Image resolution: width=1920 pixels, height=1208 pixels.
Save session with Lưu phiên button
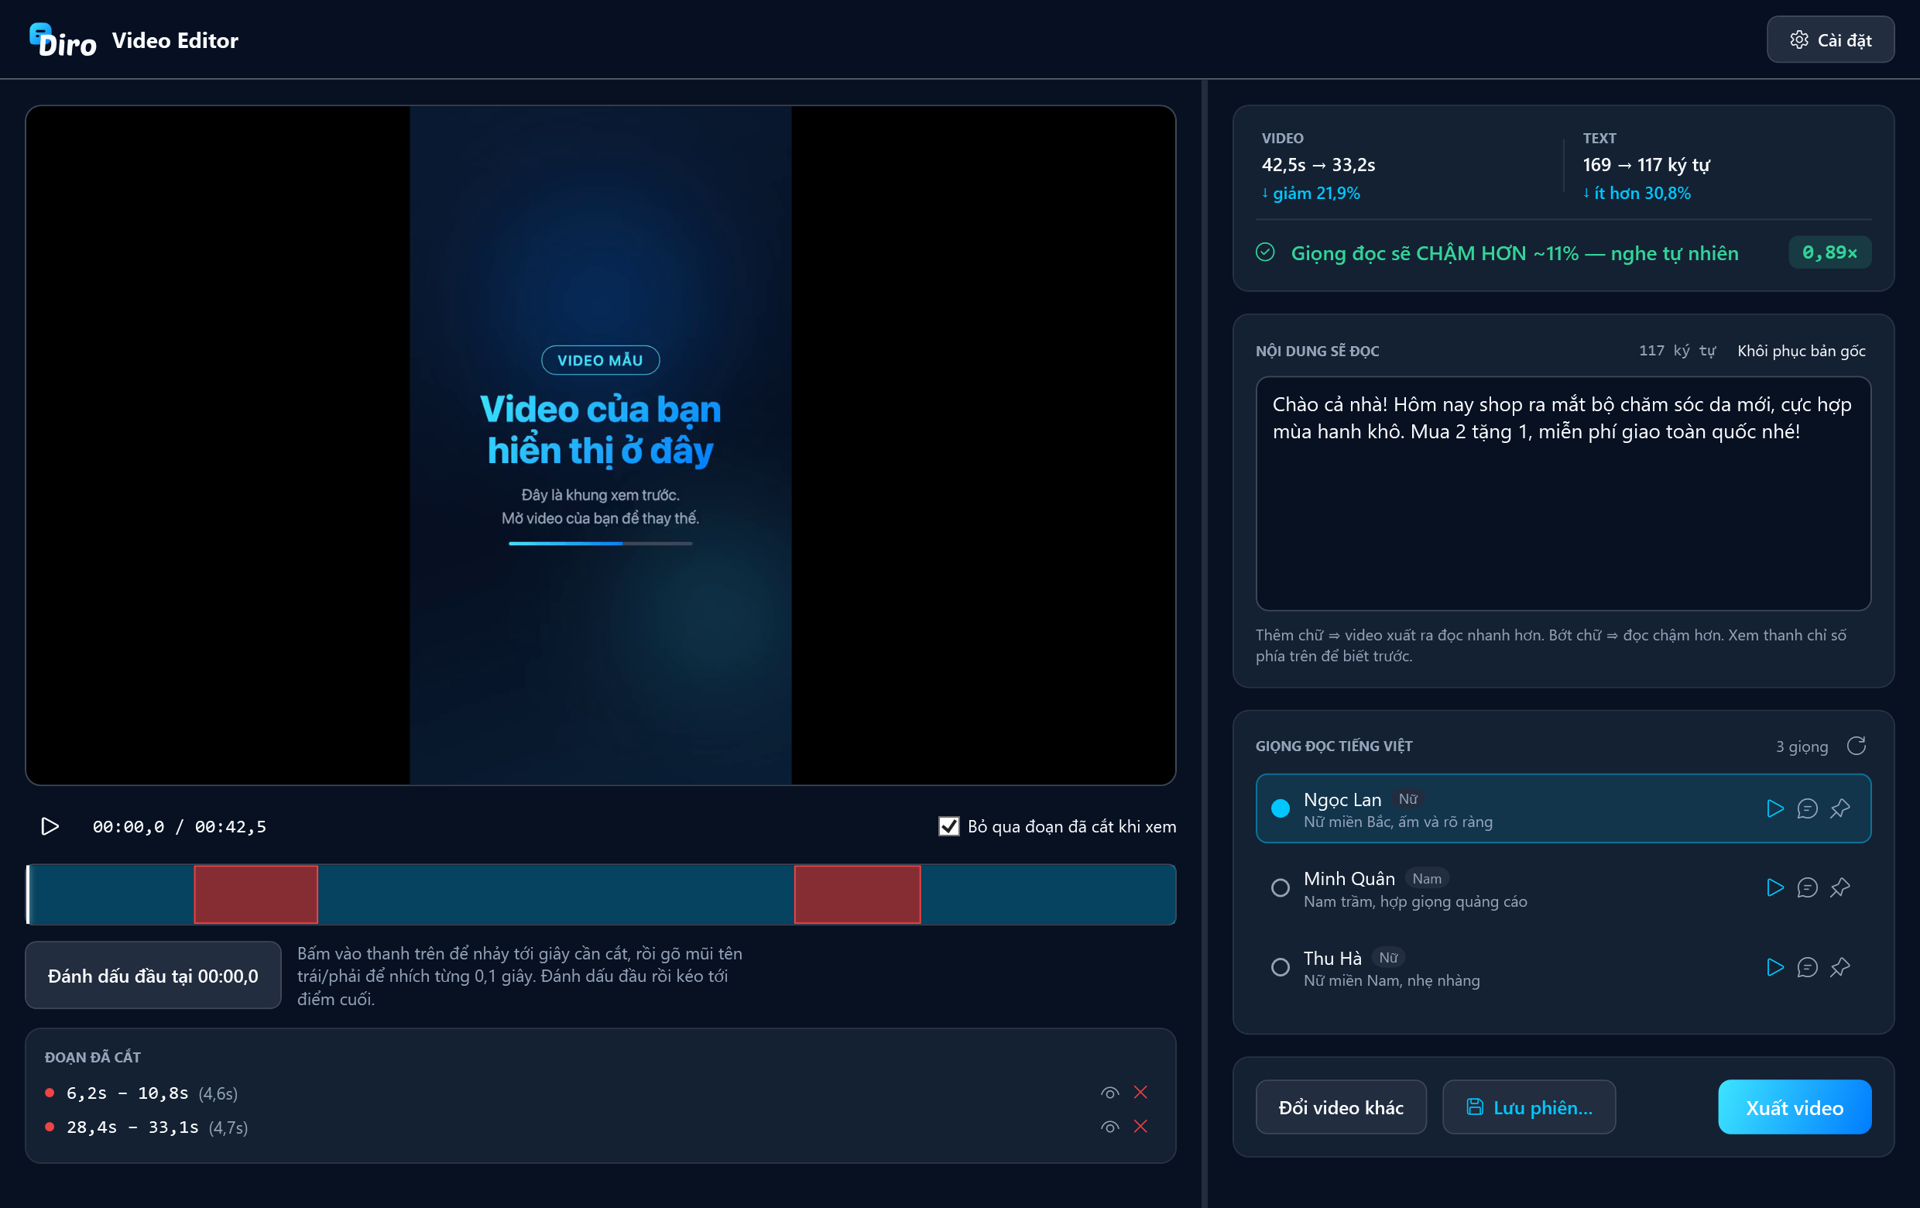(1528, 1107)
